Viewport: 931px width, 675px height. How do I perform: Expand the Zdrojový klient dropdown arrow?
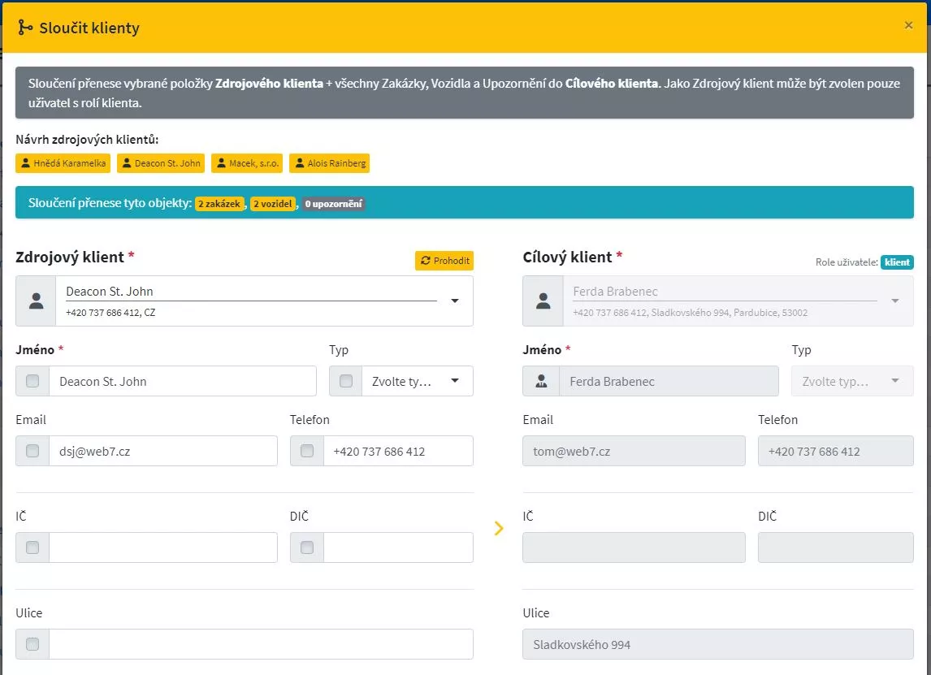pos(455,301)
